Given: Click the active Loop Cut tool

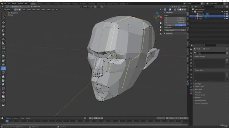Looking at the screenshot, I should coord(3,69).
